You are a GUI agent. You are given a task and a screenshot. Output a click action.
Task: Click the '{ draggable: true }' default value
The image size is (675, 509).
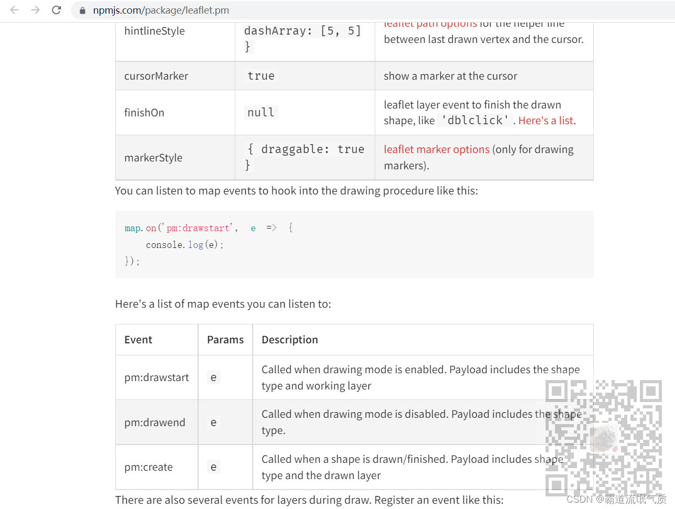305,157
